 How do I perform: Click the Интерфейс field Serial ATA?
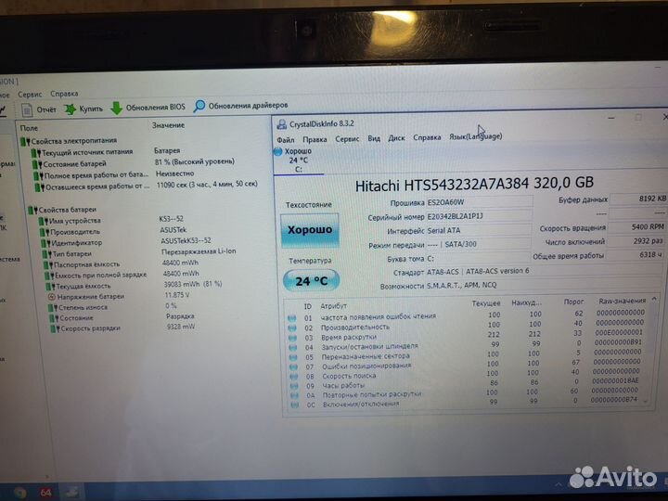[479, 230]
